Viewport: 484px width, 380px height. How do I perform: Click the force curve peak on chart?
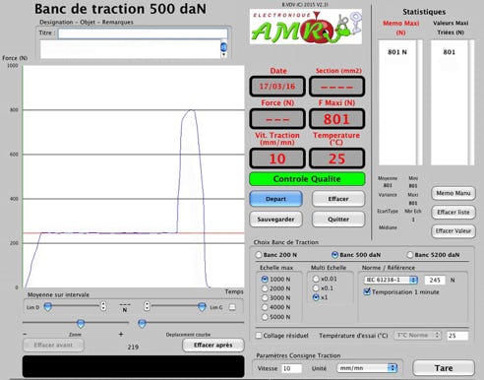[192, 110]
